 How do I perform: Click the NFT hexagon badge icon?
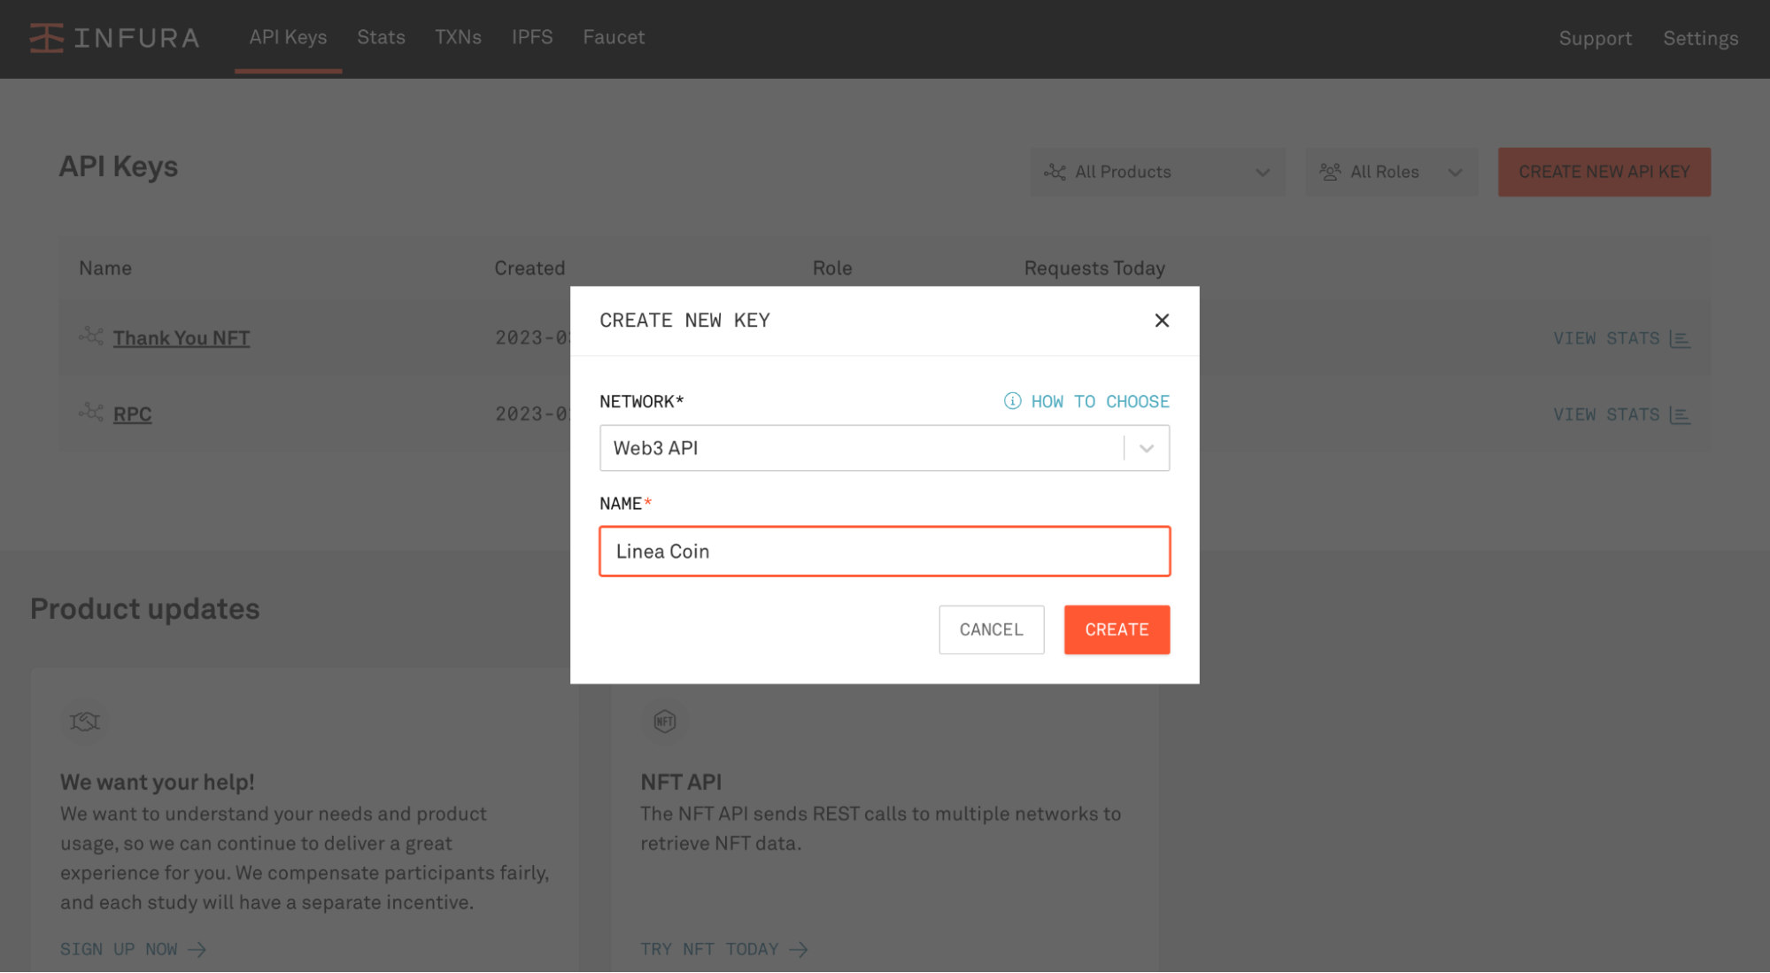click(x=665, y=722)
